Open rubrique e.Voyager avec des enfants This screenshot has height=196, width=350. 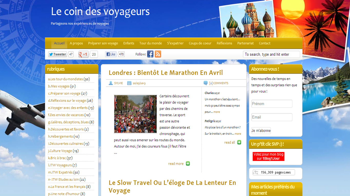68,108
